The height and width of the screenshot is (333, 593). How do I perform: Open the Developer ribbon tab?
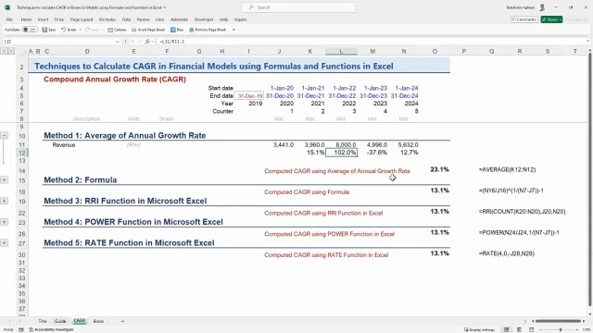(x=204, y=19)
